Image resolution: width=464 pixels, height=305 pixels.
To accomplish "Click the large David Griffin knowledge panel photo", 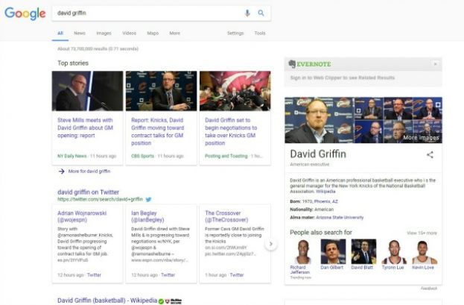I will pyautogui.click(x=320, y=120).
